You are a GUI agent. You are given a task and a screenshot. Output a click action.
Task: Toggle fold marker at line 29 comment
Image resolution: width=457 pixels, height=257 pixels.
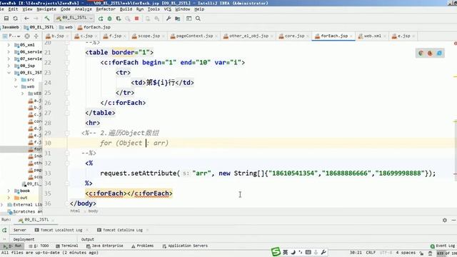tap(67, 133)
